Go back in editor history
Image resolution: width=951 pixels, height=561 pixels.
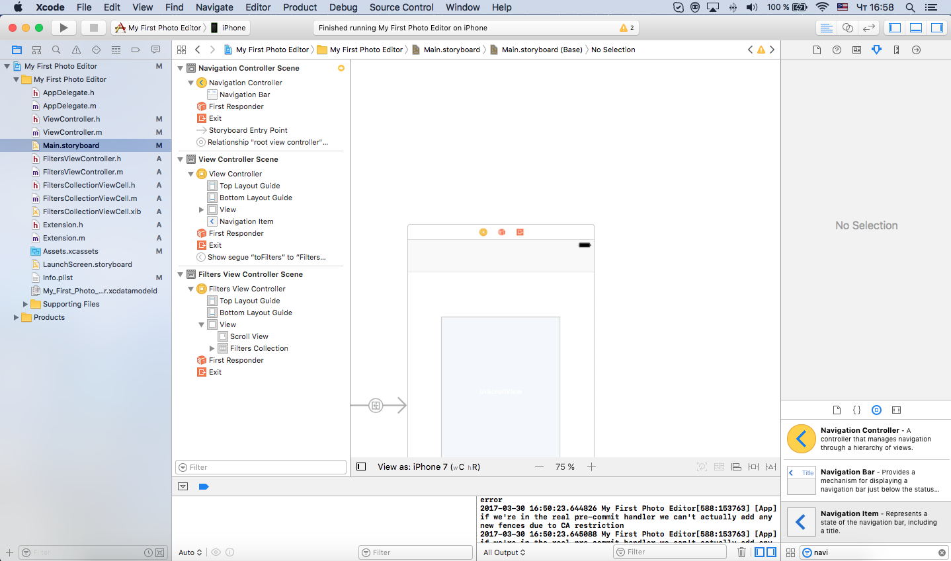tap(197, 50)
